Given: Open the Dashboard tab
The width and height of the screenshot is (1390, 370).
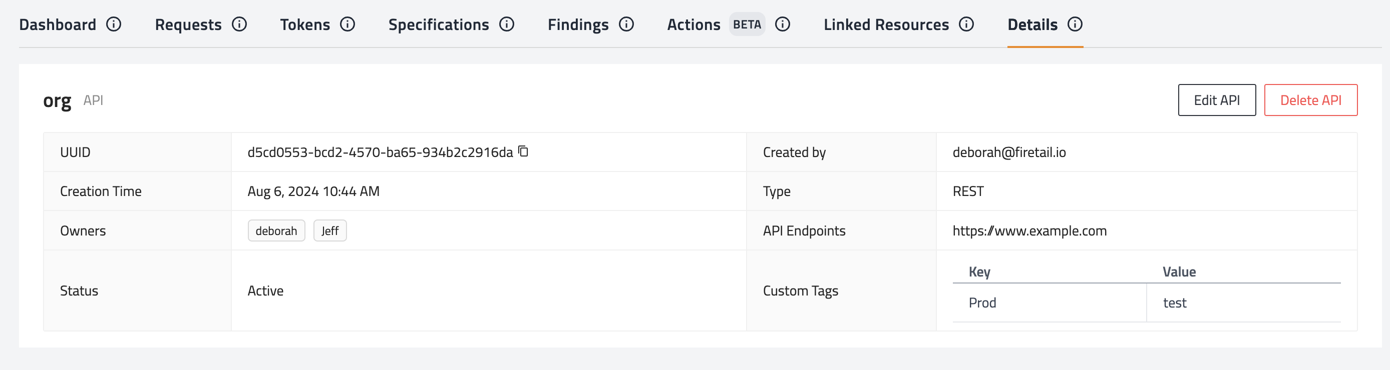Looking at the screenshot, I should (58, 25).
